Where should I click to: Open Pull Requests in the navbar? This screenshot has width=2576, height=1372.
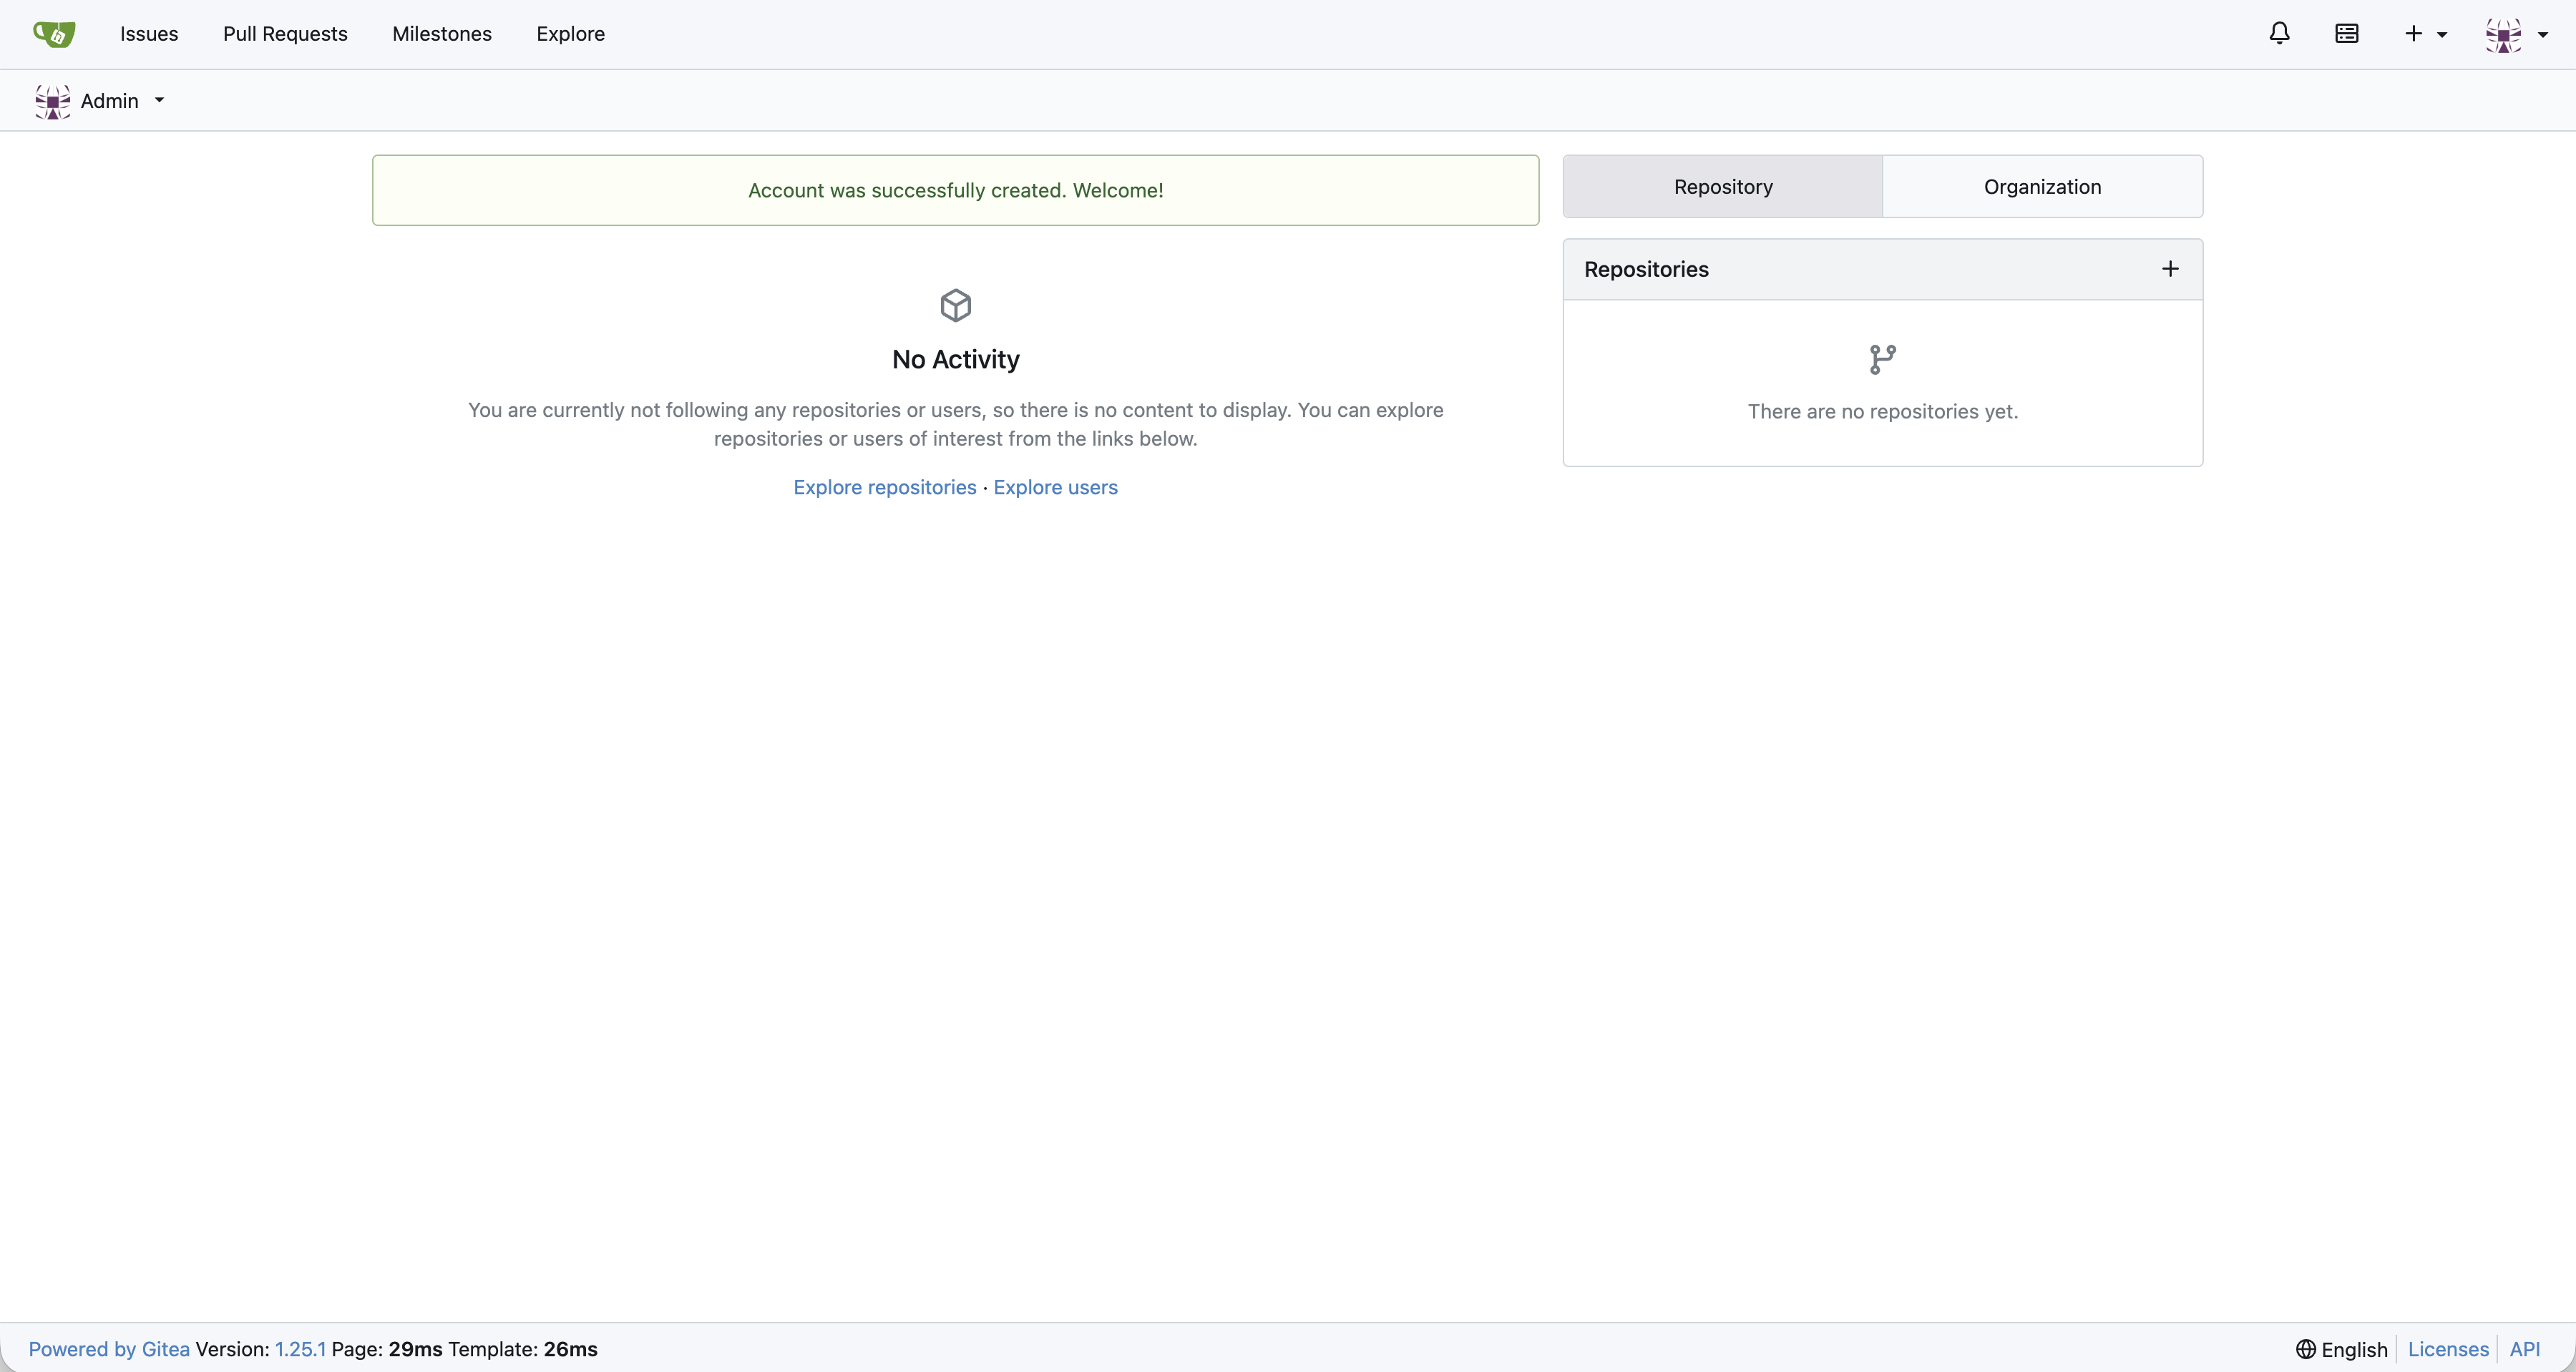click(x=285, y=34)
